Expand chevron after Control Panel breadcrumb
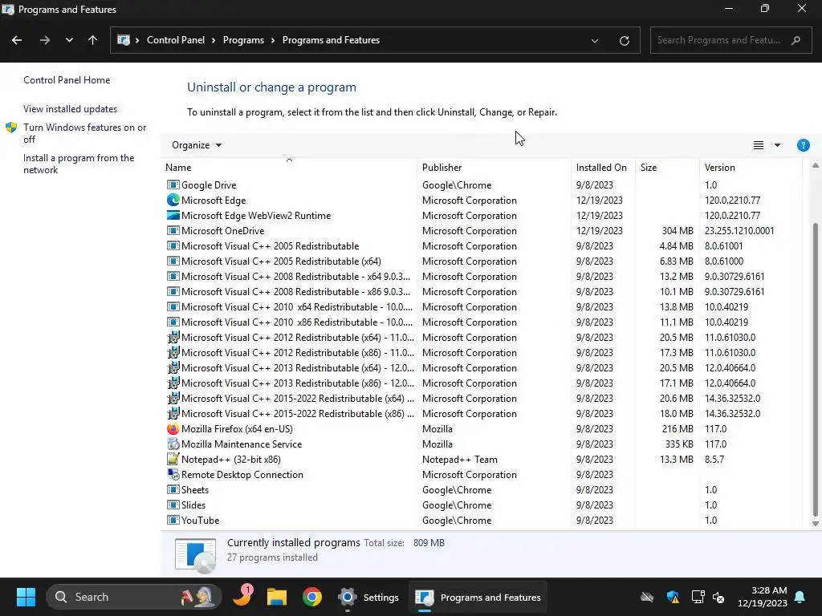 click(x=214, y=40)
